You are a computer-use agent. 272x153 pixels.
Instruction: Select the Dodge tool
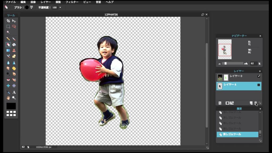coord(8,74)
